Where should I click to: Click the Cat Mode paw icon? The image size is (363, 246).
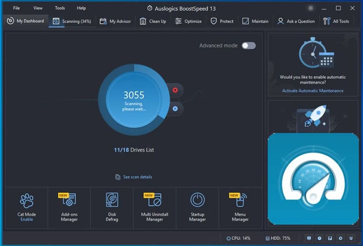pos(27,201)
